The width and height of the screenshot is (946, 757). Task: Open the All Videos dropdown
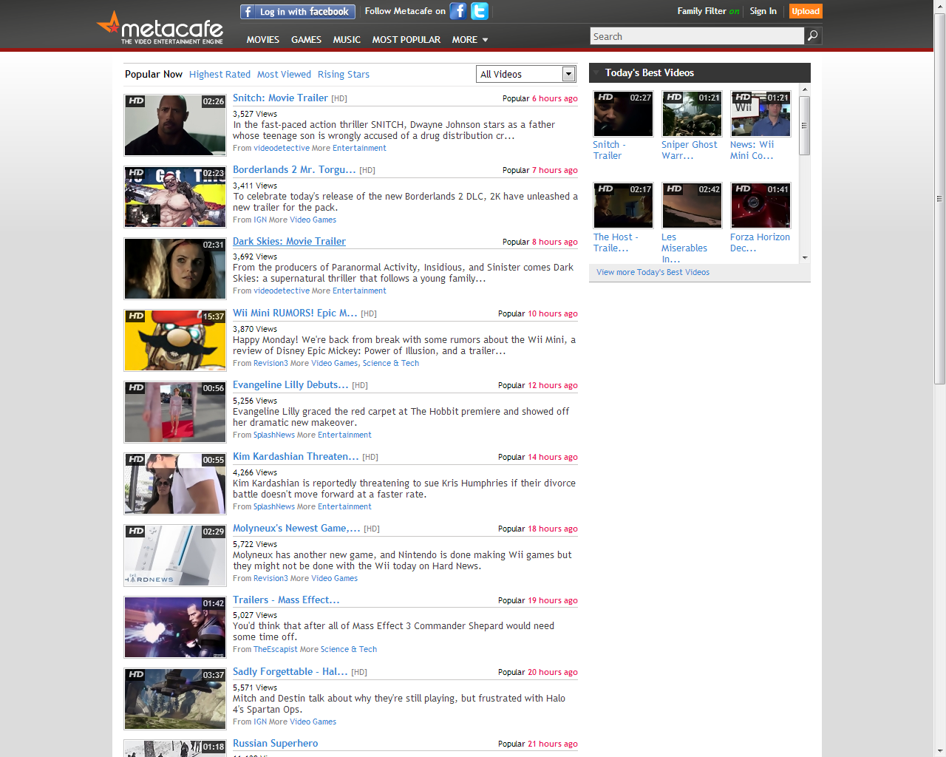526,74
